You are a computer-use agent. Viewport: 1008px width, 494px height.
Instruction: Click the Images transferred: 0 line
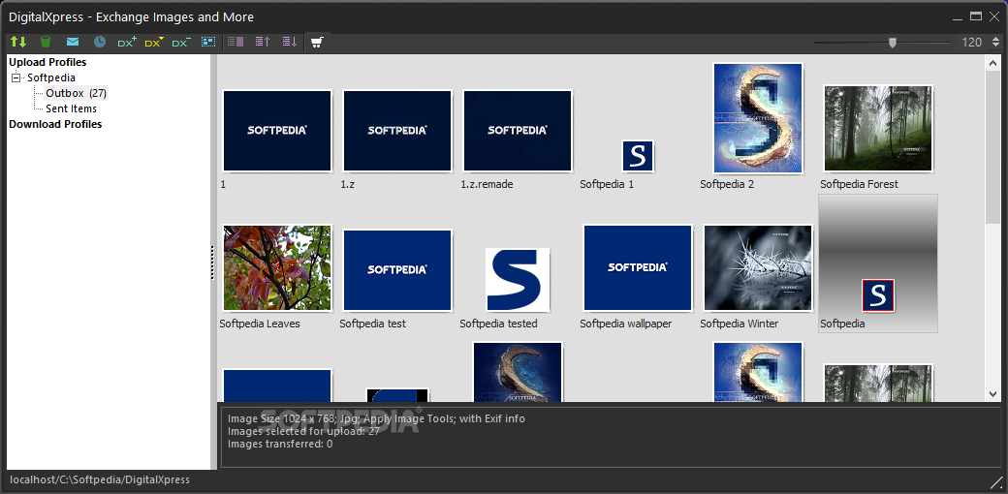(280, 444)
